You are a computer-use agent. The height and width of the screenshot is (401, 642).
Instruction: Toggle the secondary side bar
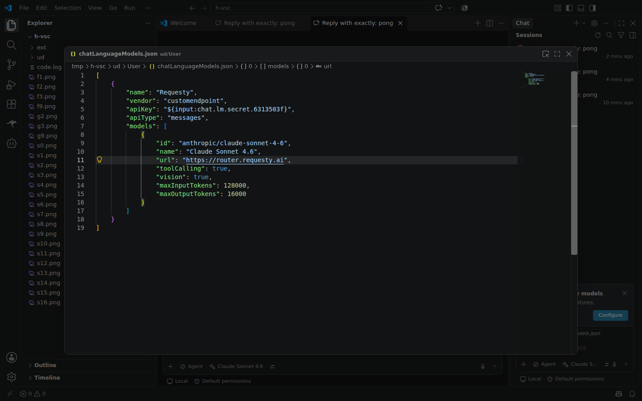coord(593,8)
